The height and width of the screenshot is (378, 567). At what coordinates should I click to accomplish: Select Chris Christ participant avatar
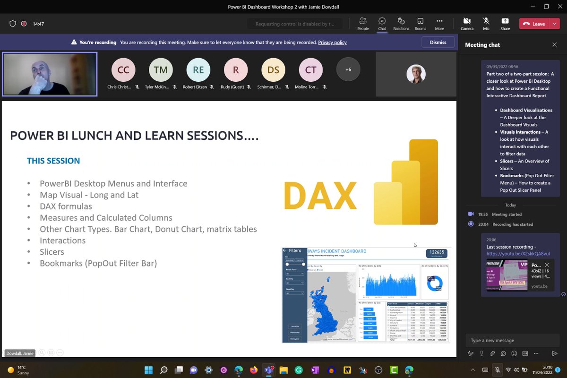123,70
